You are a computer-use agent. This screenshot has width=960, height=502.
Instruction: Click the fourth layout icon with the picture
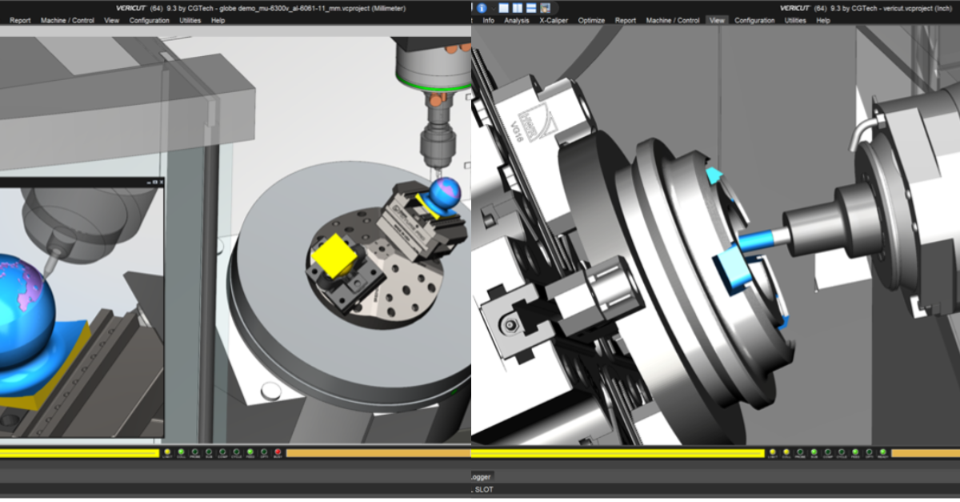(x=546, y=7)
